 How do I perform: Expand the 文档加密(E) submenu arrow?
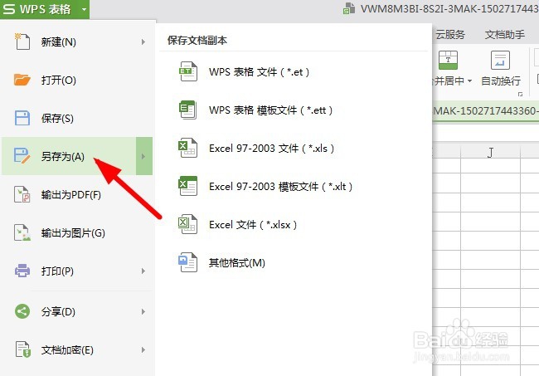[143, 350]
